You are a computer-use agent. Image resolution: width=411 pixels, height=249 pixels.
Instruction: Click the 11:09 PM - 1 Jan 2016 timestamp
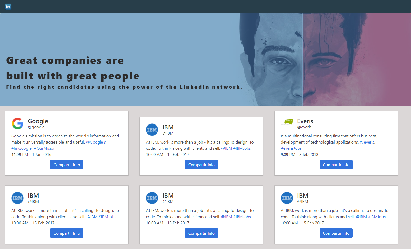click(31, 155)
